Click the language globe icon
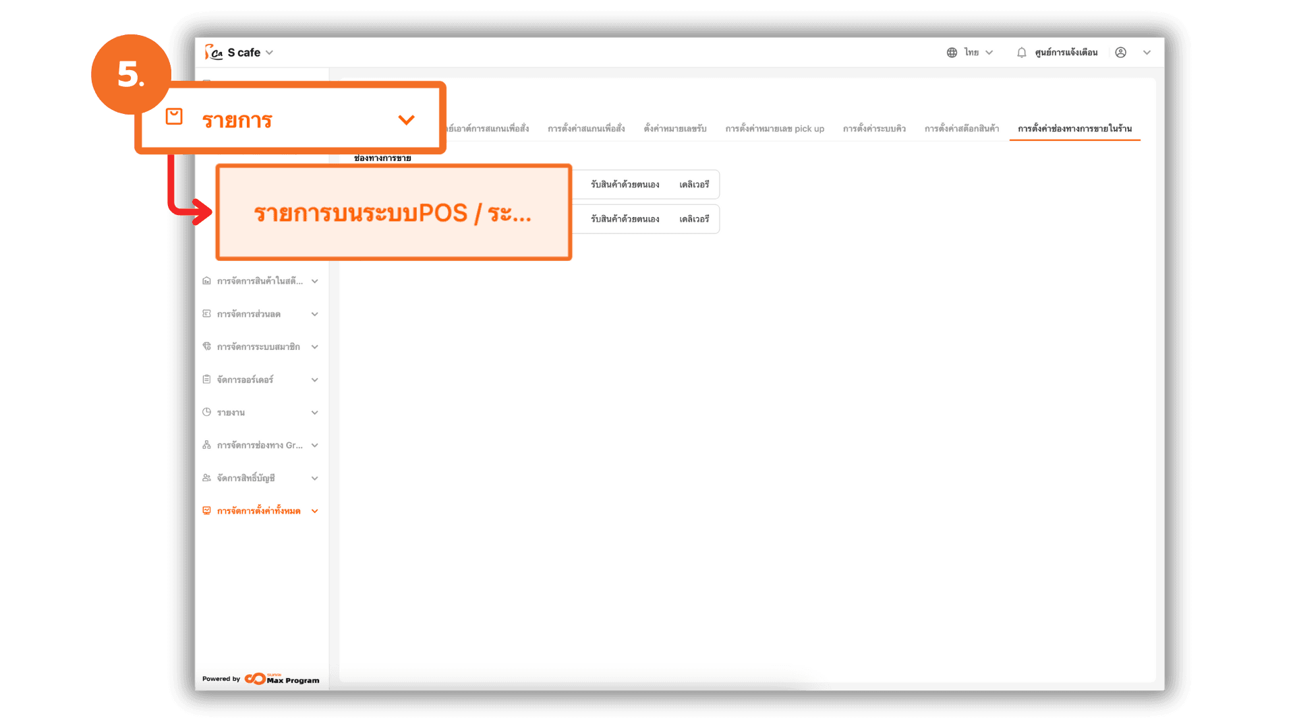 (952, 53)
